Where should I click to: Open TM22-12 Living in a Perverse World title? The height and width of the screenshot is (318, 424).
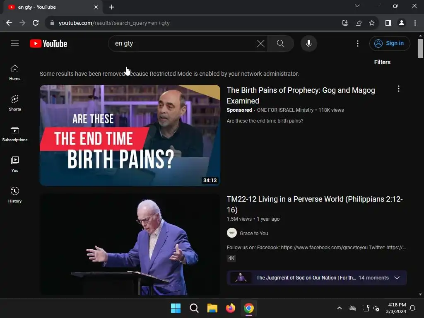coord(315,205)
